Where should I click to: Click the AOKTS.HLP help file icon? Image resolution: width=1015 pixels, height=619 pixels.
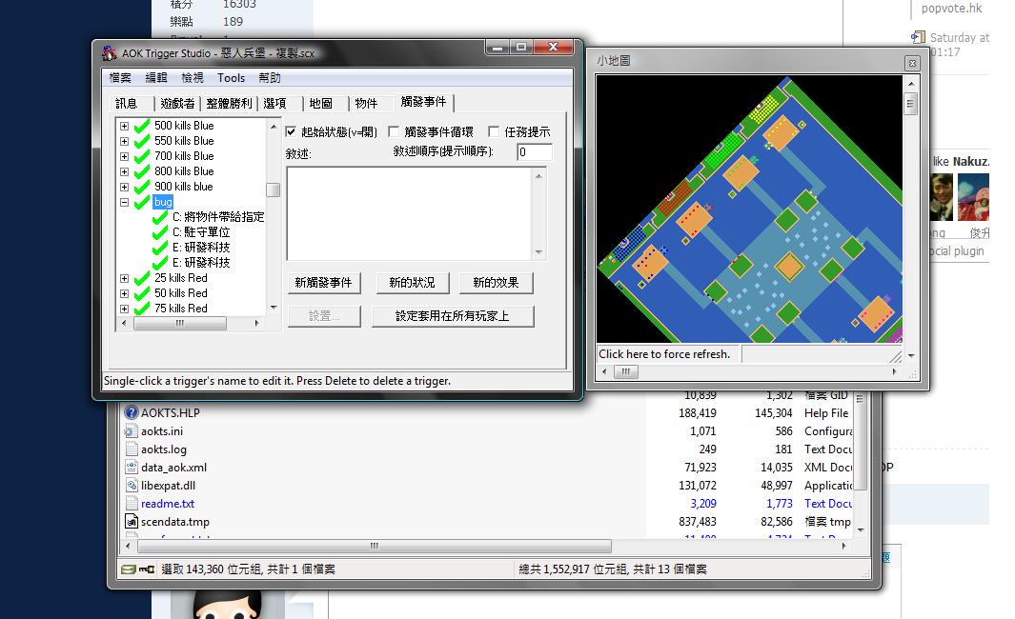pyautogui.click(x=132, y=412)
